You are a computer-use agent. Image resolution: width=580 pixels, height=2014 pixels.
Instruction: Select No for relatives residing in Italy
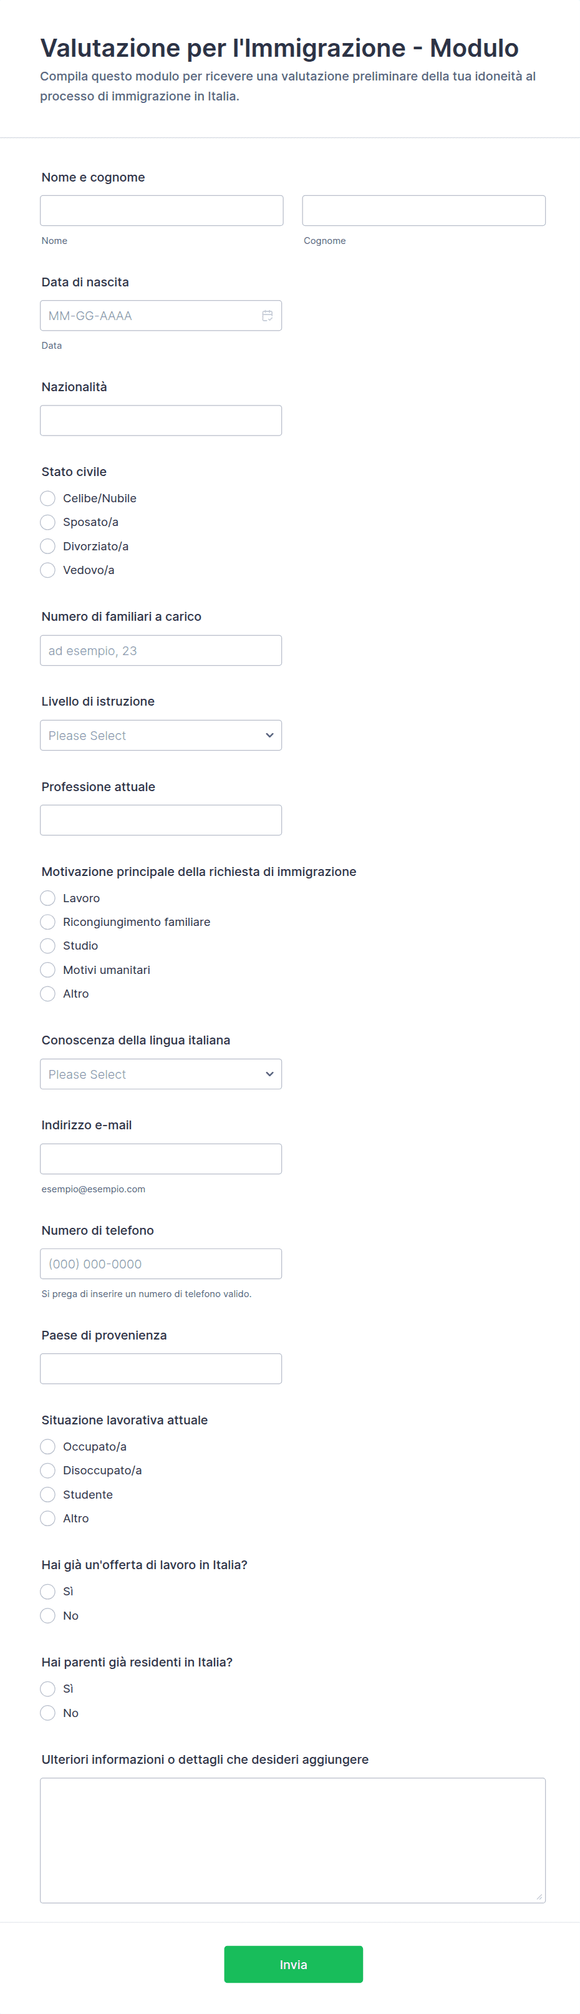[47, 1713]
